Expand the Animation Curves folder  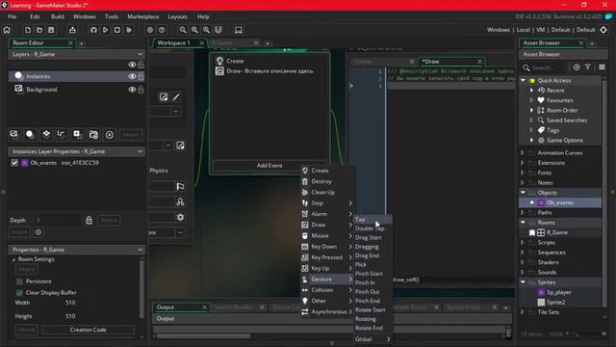click(x=523, y=152)
